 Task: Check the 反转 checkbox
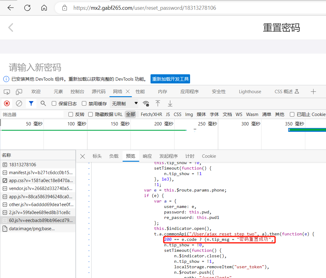click(71, 114)
